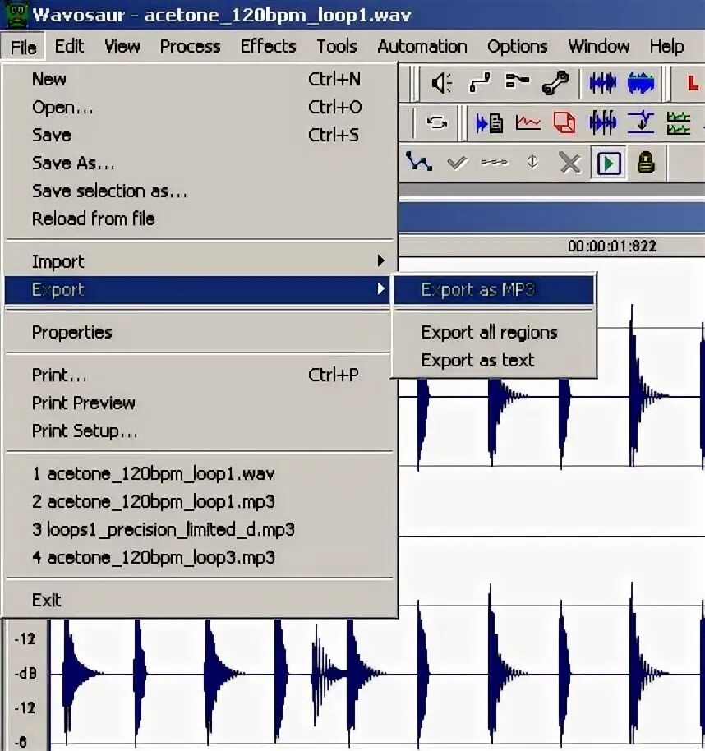Viewport: 705px width, 751px height.
Task: Open the Effects menu
Action: (268, 47)
